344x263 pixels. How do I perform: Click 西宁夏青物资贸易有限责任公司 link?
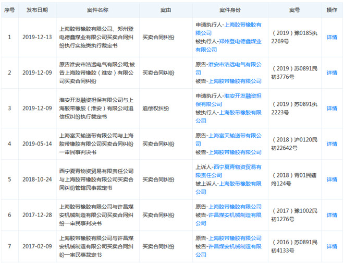click(x=228, y=171)
